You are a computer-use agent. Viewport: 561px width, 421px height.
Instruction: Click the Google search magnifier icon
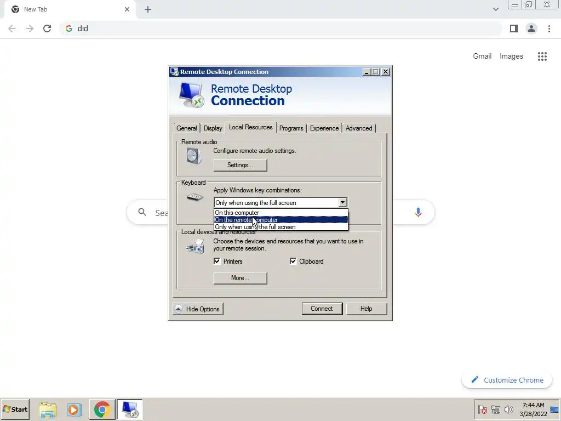[x=142, y=212]
